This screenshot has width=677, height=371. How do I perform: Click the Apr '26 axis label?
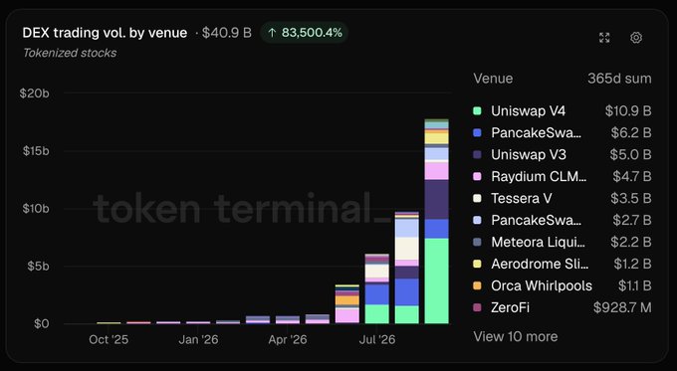point(288,340)
